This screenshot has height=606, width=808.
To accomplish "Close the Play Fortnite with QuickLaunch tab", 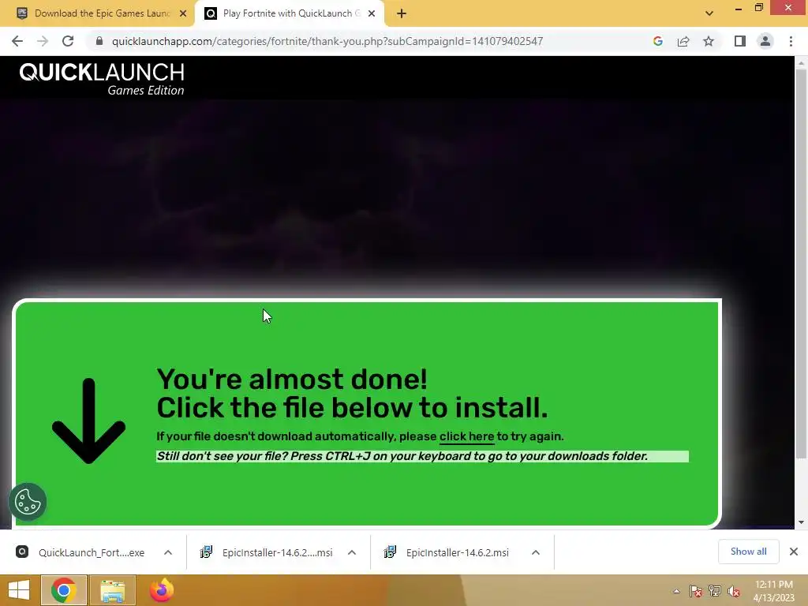I will [x=372, y=13].
